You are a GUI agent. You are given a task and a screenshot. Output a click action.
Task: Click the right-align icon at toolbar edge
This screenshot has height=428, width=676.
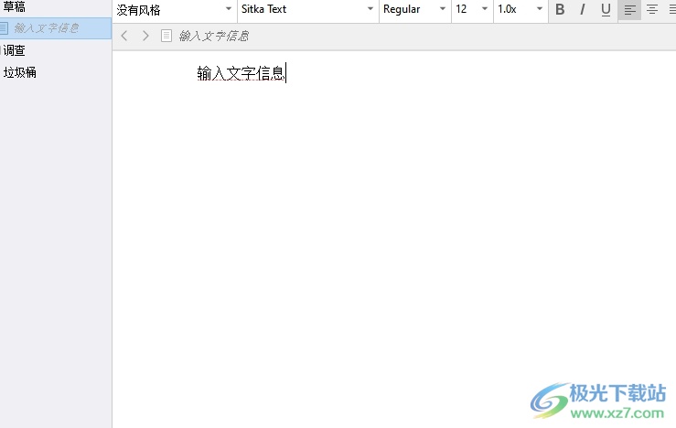671,10
